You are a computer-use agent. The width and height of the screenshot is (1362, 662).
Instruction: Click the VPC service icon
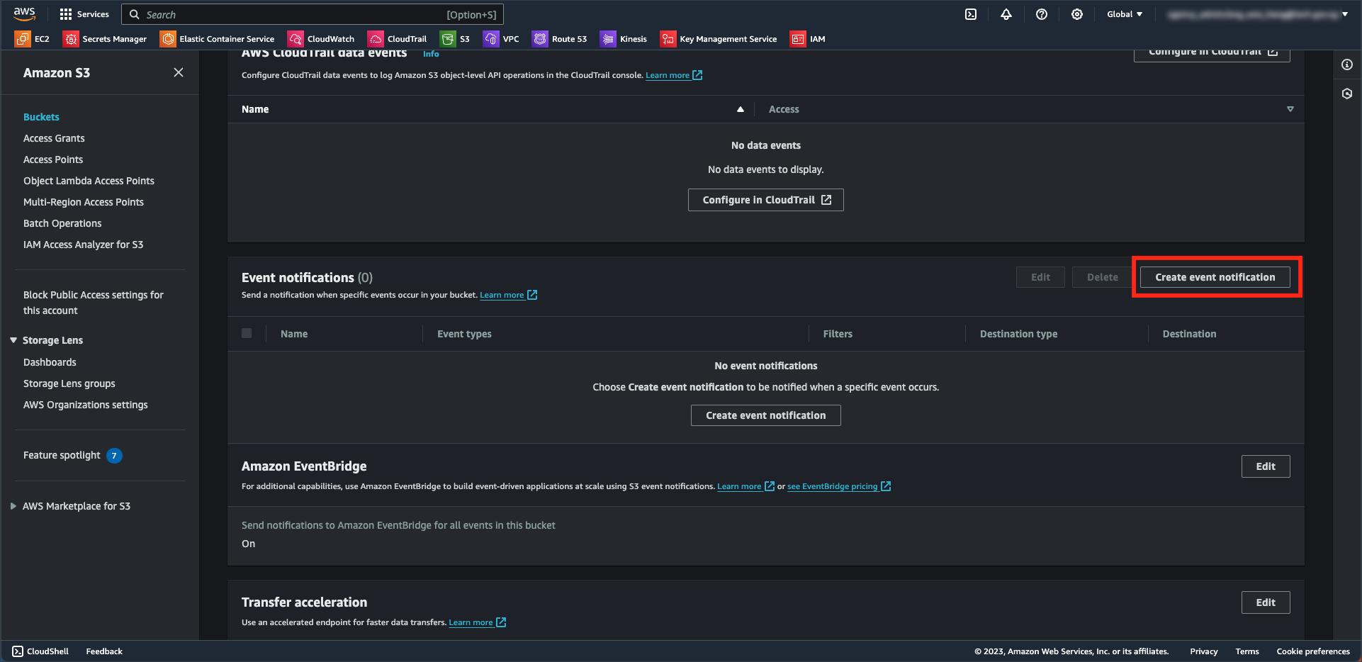[x=493, y=39]
